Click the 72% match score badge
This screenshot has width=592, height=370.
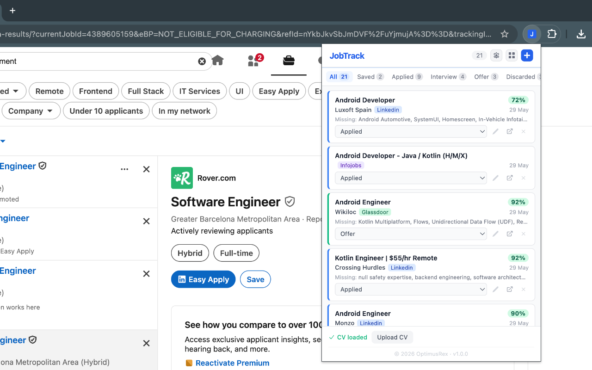coord(518,100)
